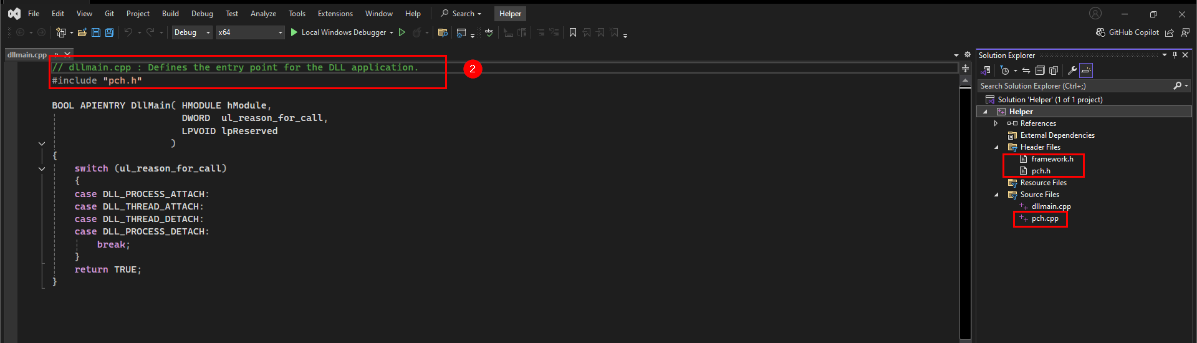
Task: Select pch.h in Solution Explorer
Action: point(1041,171)
